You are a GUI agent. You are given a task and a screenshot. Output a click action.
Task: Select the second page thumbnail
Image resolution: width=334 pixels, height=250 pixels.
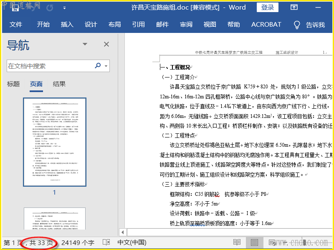coord(55,218)
